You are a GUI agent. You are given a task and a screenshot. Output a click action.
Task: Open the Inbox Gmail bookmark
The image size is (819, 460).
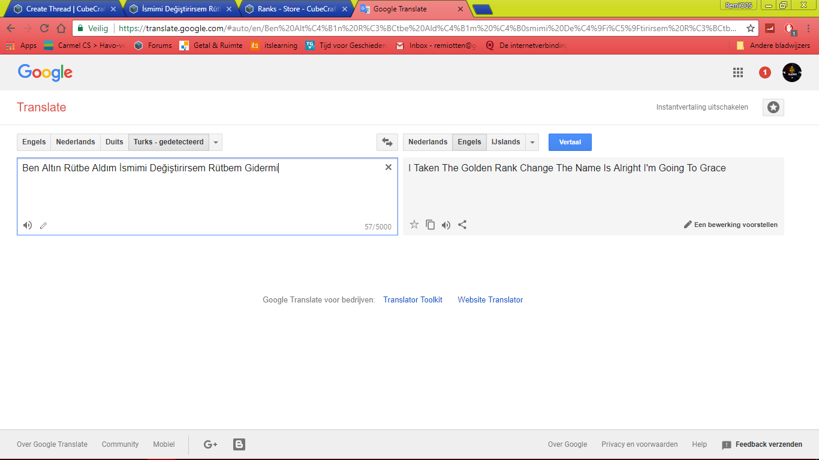pos(436,46)
